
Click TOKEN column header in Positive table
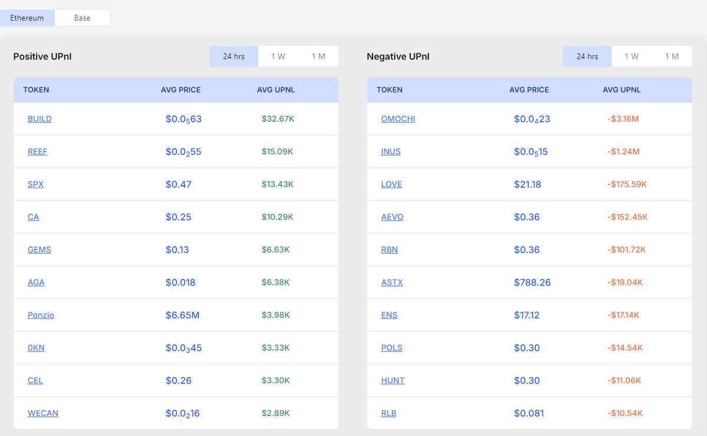(36, 90)
